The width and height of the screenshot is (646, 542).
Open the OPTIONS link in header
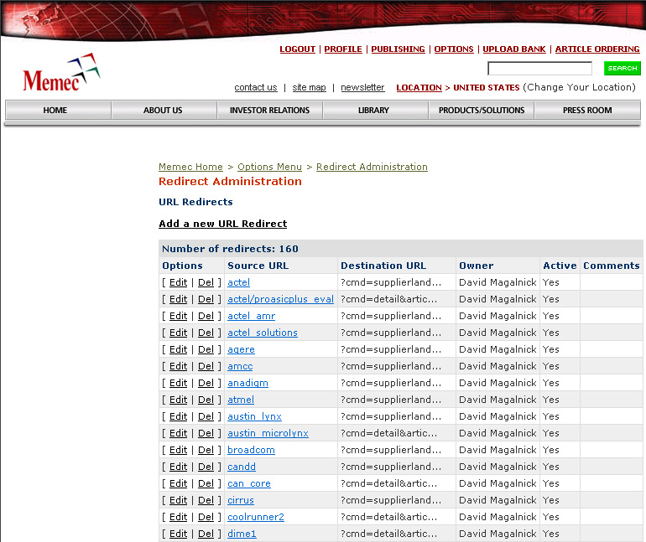click(x=454, y=49)
